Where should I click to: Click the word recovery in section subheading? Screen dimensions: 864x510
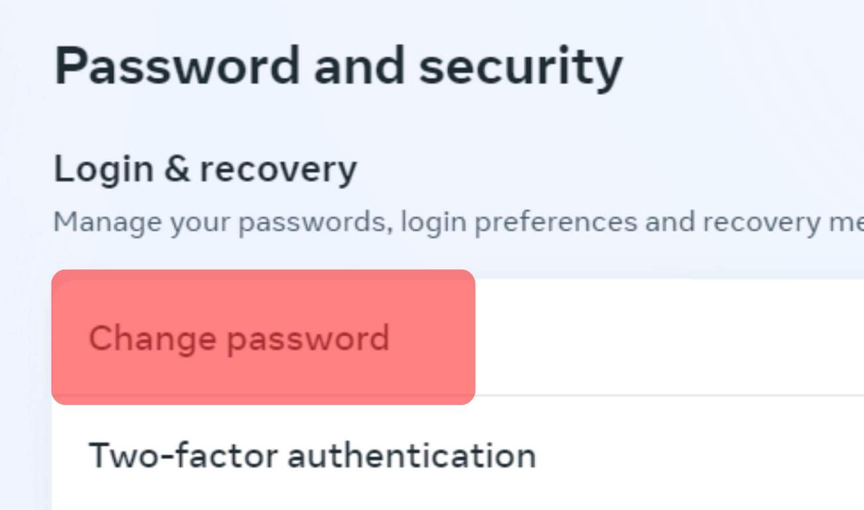click(x=278, y=170)
